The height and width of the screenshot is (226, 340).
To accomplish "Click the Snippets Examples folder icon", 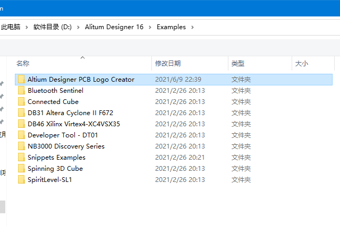I will (21, 158).
